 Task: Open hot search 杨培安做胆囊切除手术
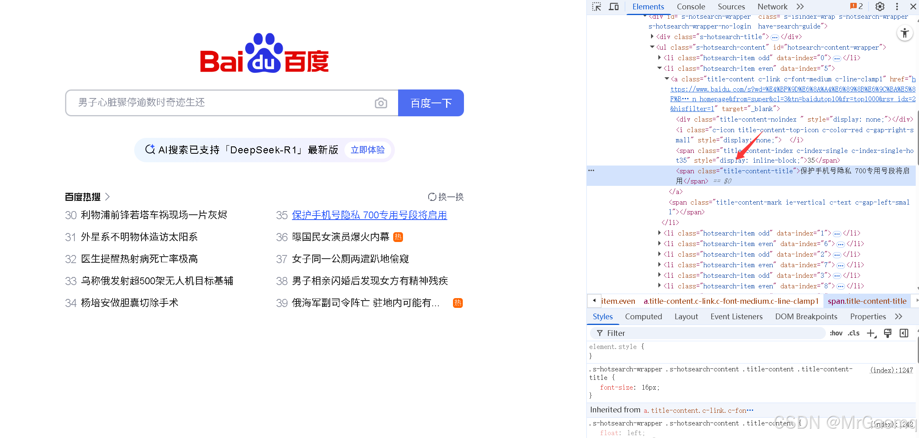129,303
